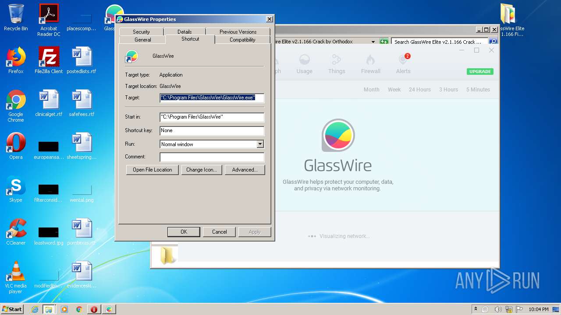Click media player taskbar icon
561x315 pixels.
64,309
